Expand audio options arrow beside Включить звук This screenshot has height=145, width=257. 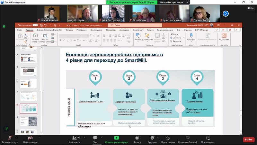tap(17, 137)
